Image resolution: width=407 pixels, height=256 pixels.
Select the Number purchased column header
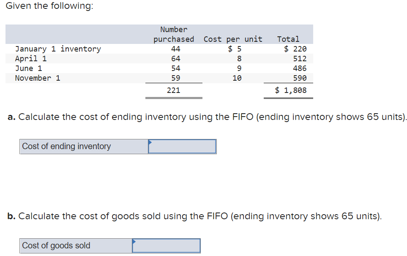click(173, 34)
